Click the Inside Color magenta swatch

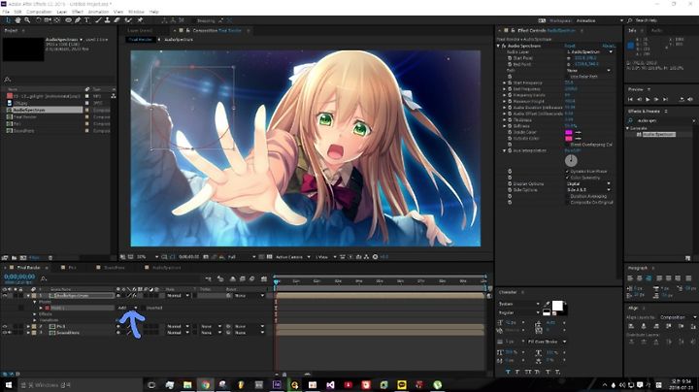pyautogui.click(x=569, y=132)
